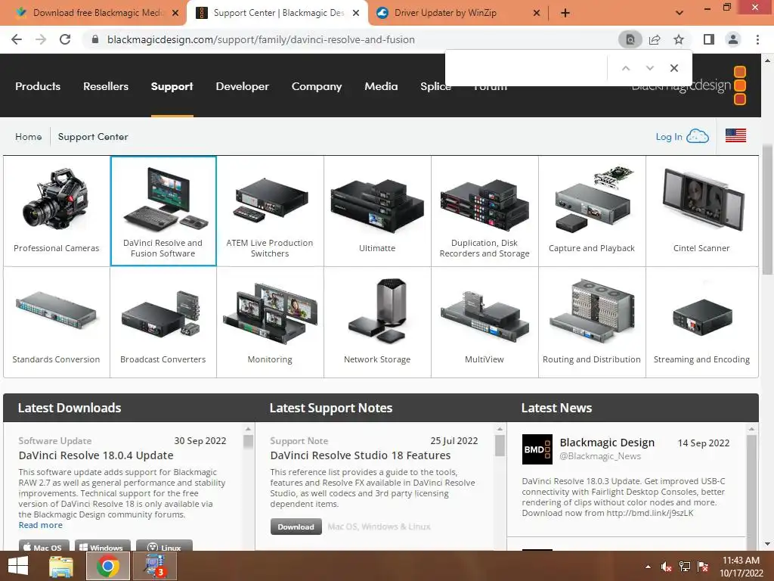774x581 pixels.
Task: Share this page via share icon
Action: (655, 39)
